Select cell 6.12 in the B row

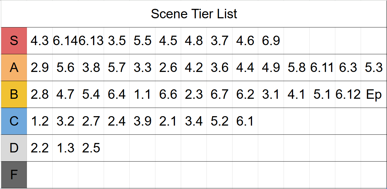point(348,94)
